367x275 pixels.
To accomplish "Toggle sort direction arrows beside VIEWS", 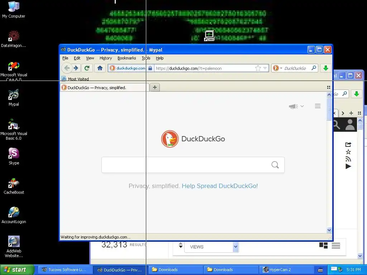I will pos(181,245).
